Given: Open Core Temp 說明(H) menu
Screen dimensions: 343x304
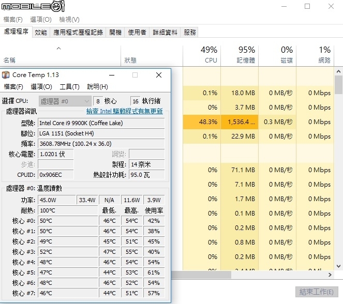Looking at the screenshot, I should tap(98, 87).
